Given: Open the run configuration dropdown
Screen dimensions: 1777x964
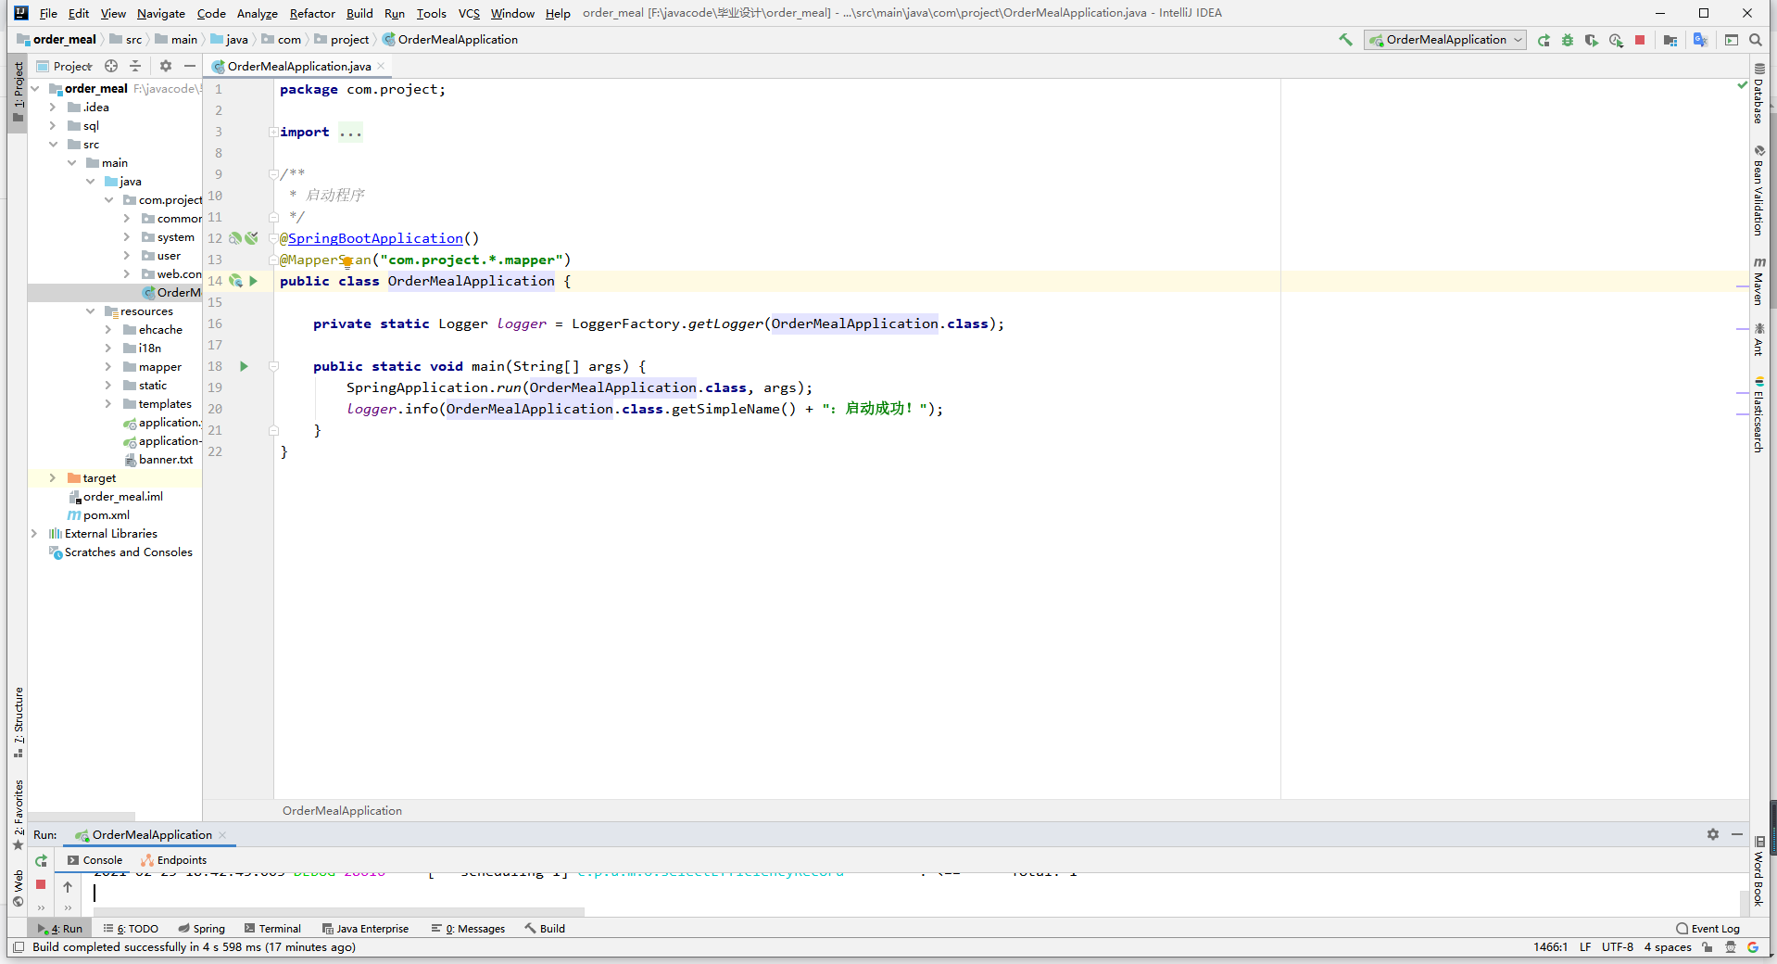Looking at the screenshot, I should [x=1445, y=40].
